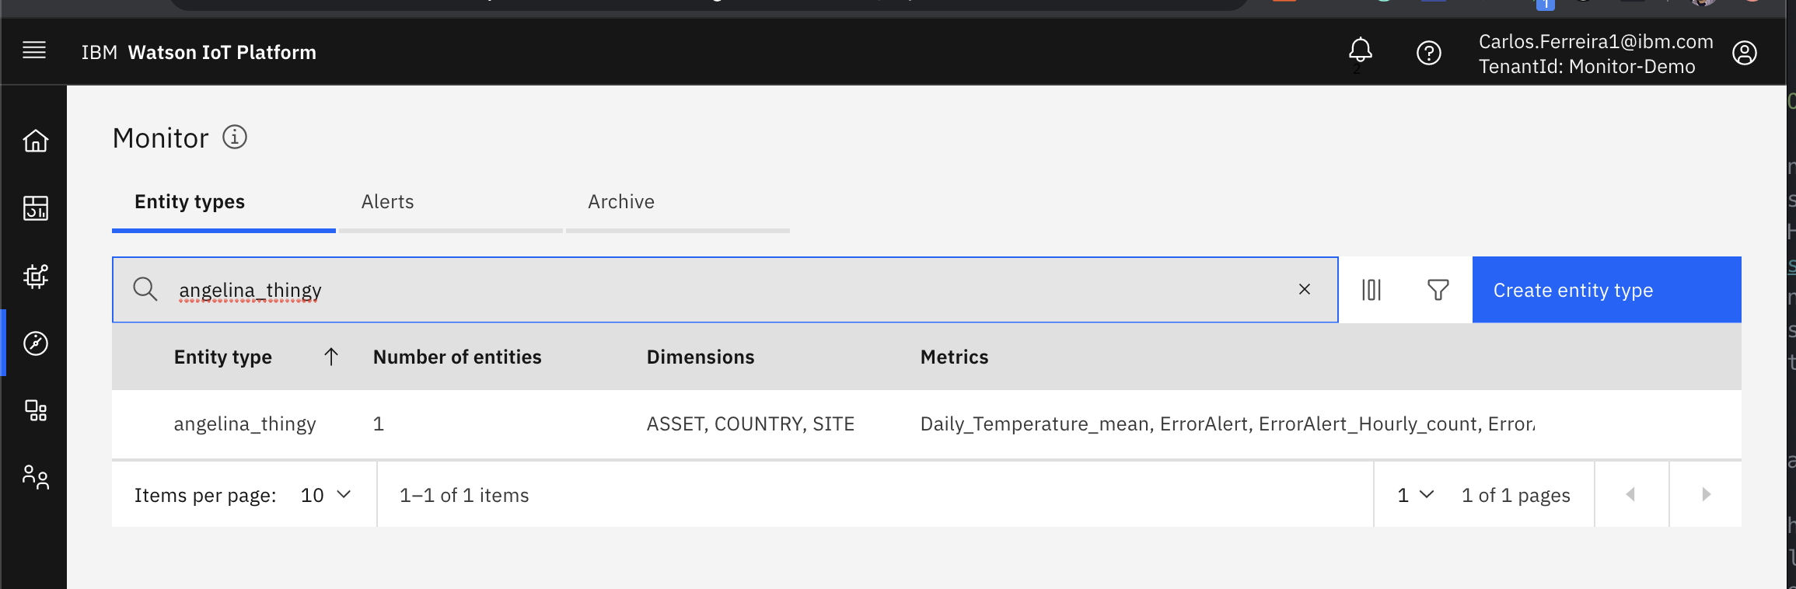Go to previous page arrow
The width and height of the screenshot is (1796, 589).
click(x=1631, y=494)
